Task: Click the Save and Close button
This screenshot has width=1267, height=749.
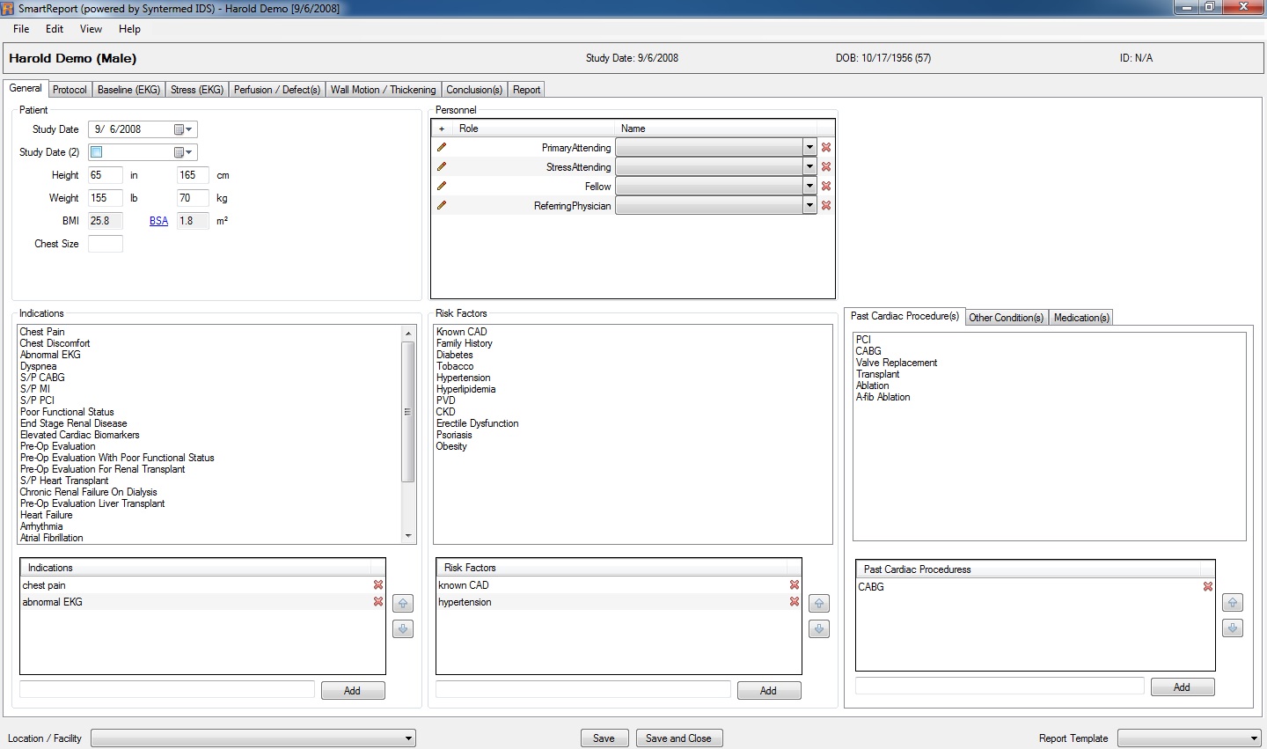Action: (678, 738)
